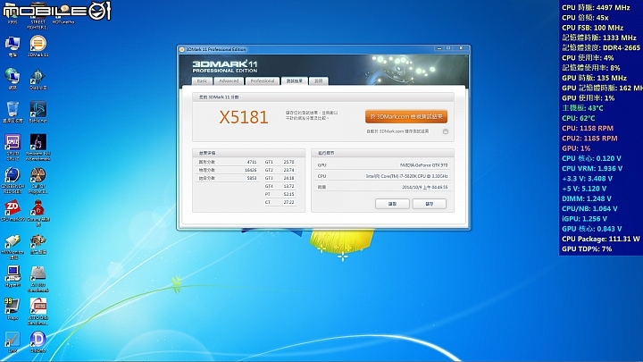Click the graphics score 4711 row
Image resolution: width=643 pixels, height=362 pixels.
tap(228, 162)
